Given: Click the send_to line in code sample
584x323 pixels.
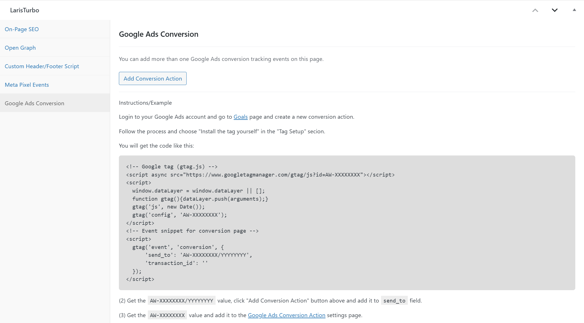Looking at the screenshot, I should [198, 255].
